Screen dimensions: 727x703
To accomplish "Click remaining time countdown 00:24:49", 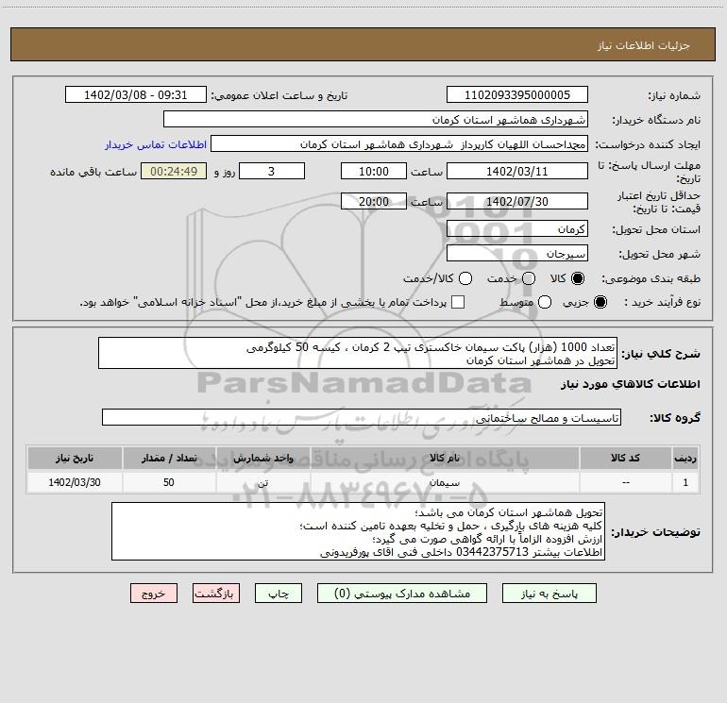I will pos(174,172).
